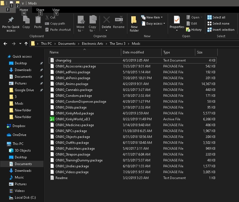Click the Copy path command
Image resolution: width=239 pixels, height=202 pixels.
(55, 24)
